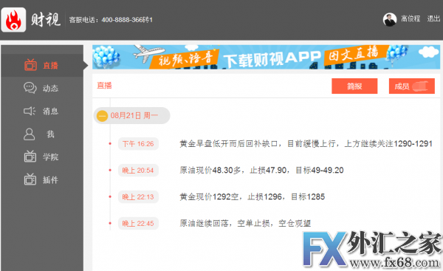
Task: Click the 学院 TV icon
Action: point(30,157)
